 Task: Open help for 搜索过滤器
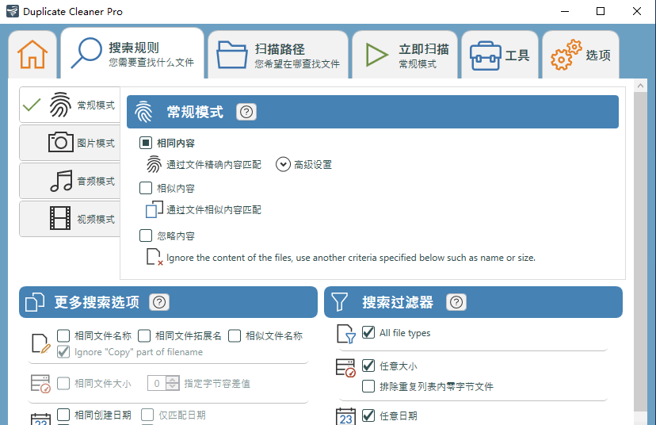point(456,302)
